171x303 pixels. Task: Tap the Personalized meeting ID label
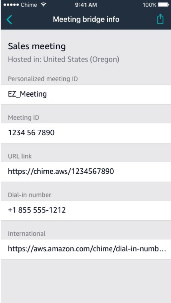coord(43,79)
